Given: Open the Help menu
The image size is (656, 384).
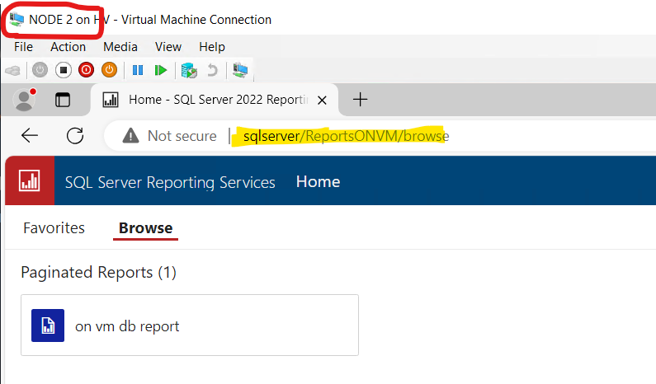Looking at the screenshot, I should (x=212, y=47).
